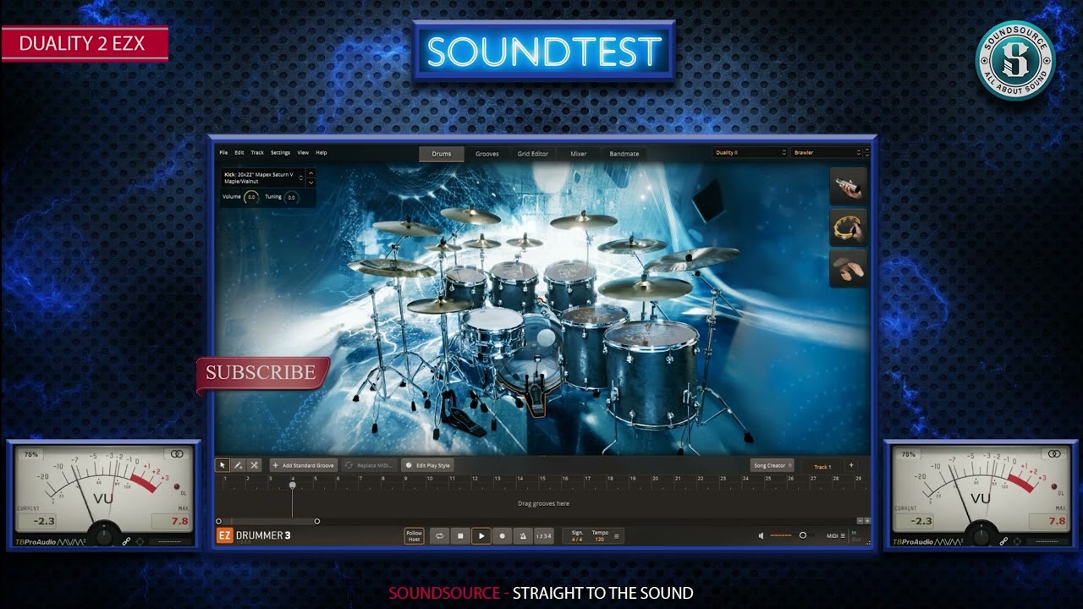
Task: Click the timeline zoom out minus button
Action: click(x=860, y=521)
